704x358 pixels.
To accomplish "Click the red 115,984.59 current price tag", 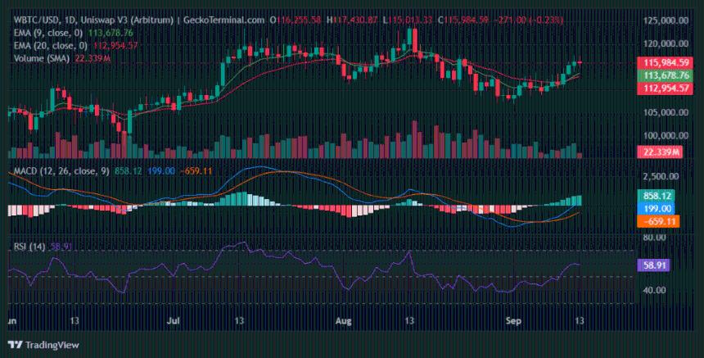I will (x=665, y=62).
